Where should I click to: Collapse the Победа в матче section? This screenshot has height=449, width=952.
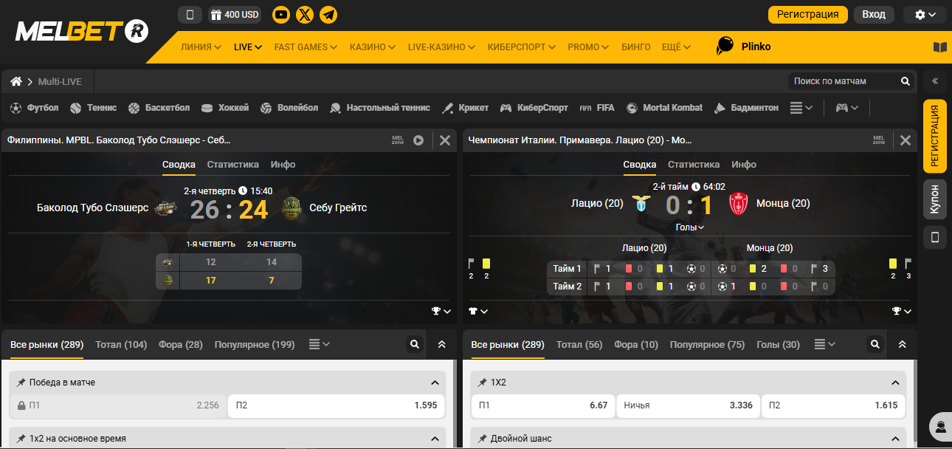click(435, 383)
